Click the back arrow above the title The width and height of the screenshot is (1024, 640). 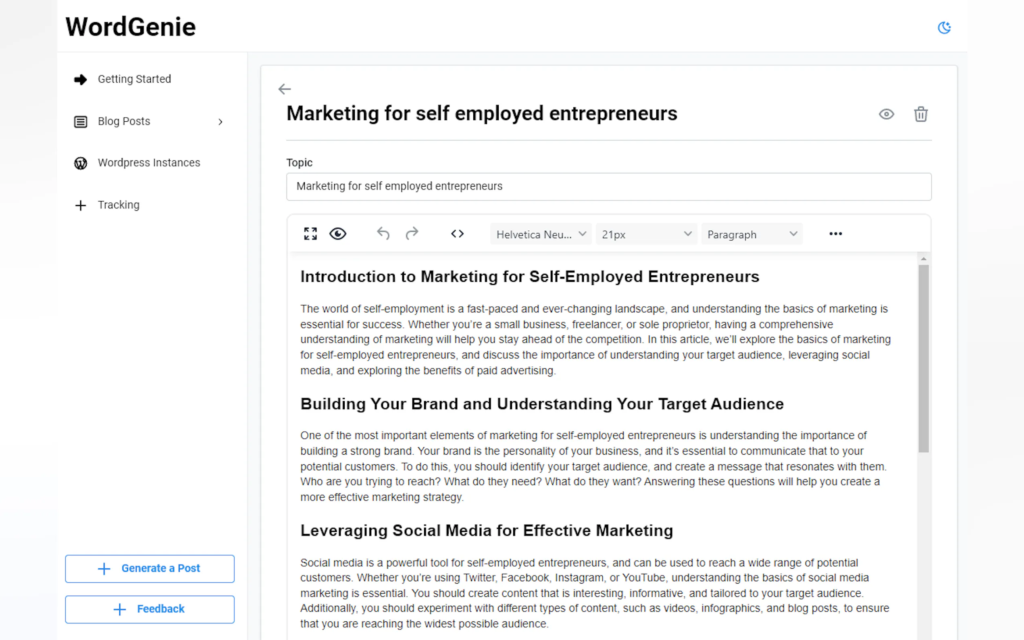click(x=285, y=89)
